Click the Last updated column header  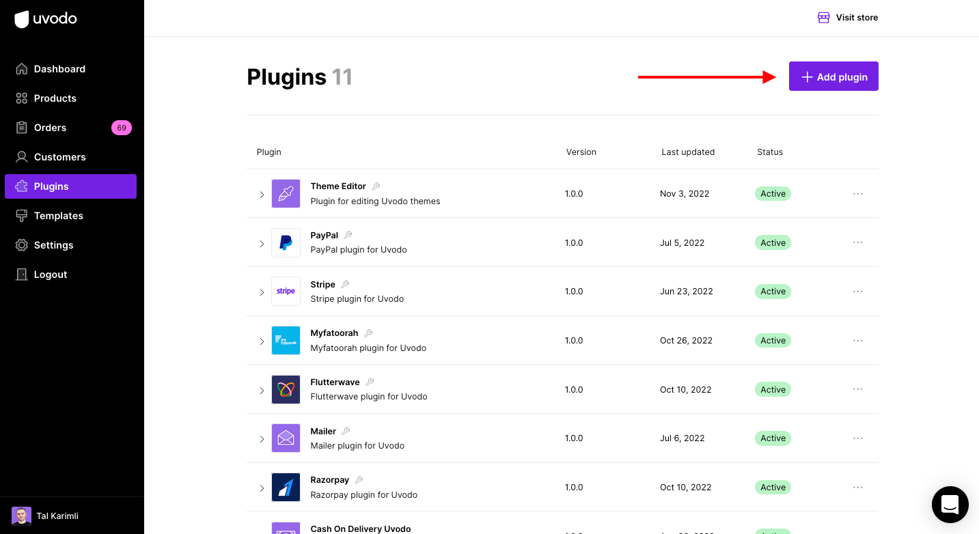click(x=688, y=152)
